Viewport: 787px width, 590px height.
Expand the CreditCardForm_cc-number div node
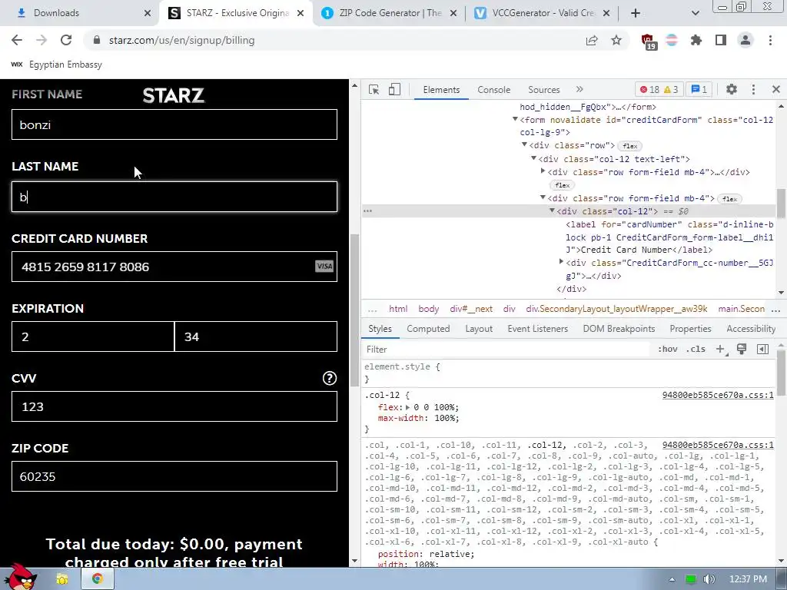click(561, 262)
